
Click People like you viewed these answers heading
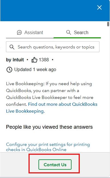click(x=49, y=127)
